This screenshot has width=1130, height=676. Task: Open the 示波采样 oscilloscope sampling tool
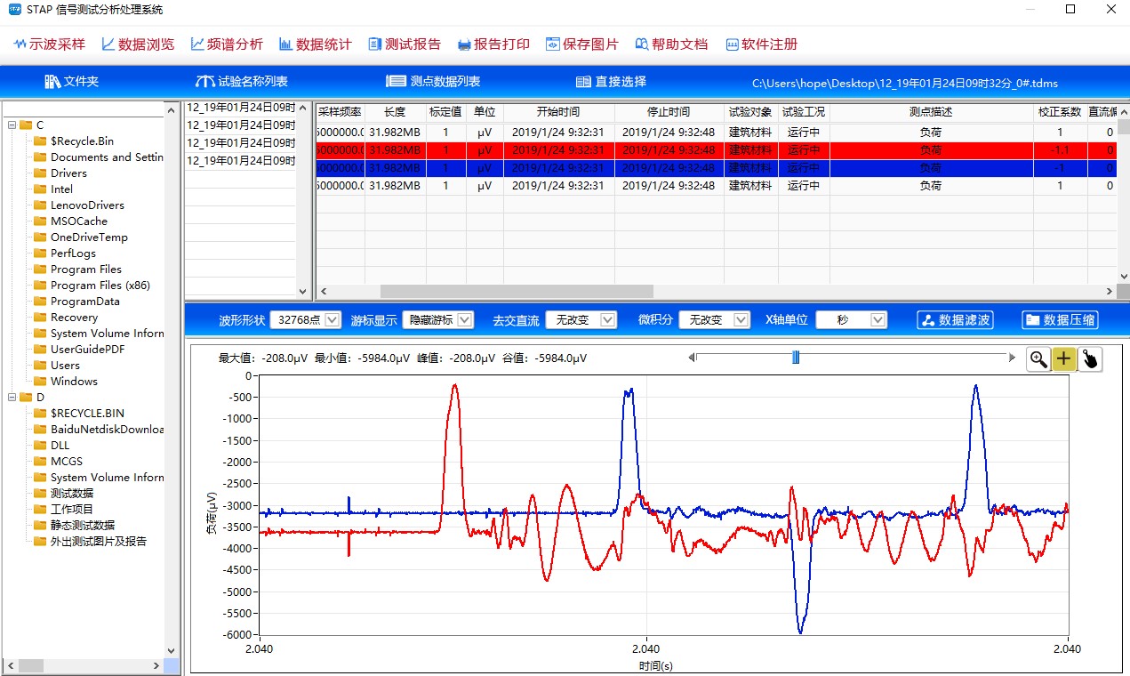click(x=50, y=44)
